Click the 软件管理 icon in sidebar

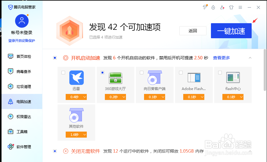11,147
